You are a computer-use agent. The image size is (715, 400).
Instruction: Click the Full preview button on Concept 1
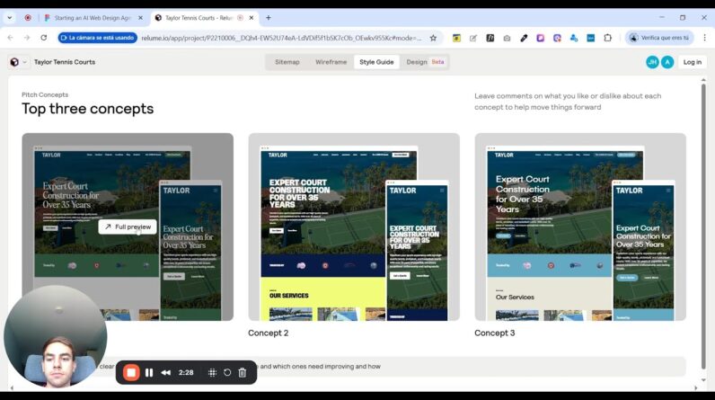click(128, 227)
